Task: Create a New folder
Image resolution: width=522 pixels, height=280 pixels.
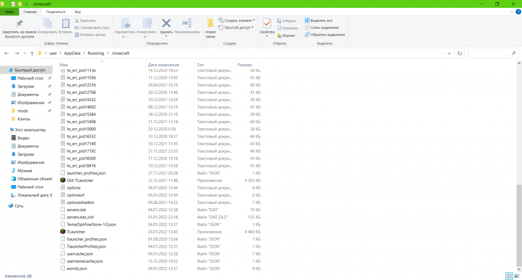Action: point(210,28)
